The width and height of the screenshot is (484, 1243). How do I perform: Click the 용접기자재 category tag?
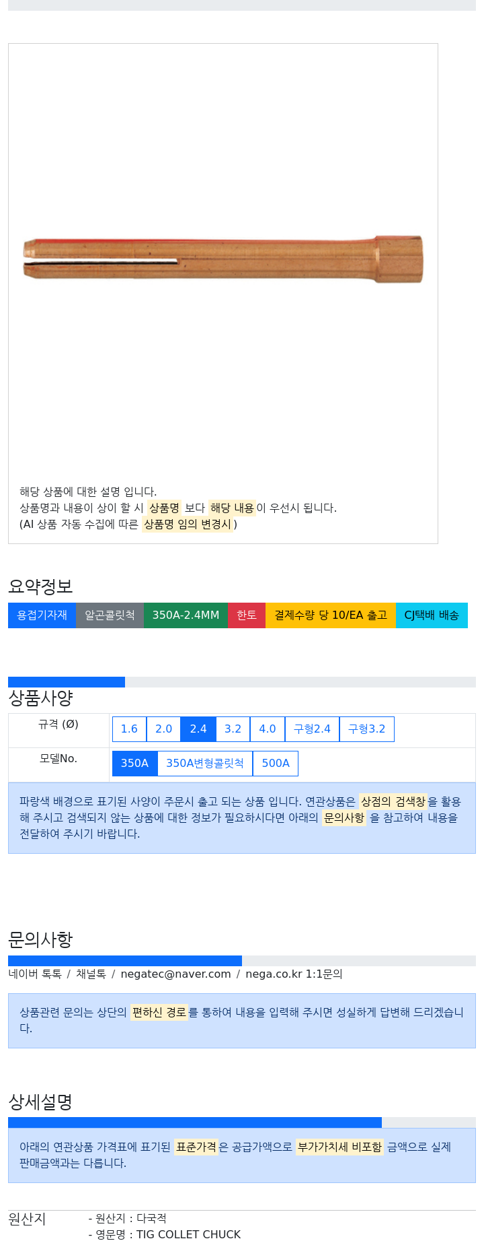tap(42, 615)
